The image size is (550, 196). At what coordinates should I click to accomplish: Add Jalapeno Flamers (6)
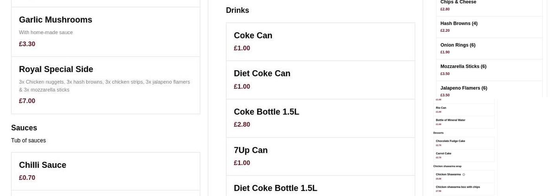(x=489, y=91)
